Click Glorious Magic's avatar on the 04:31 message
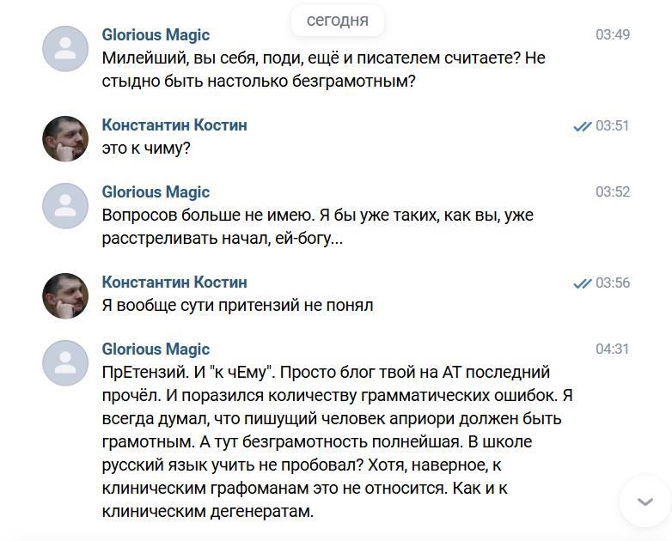 coord(65,363)
